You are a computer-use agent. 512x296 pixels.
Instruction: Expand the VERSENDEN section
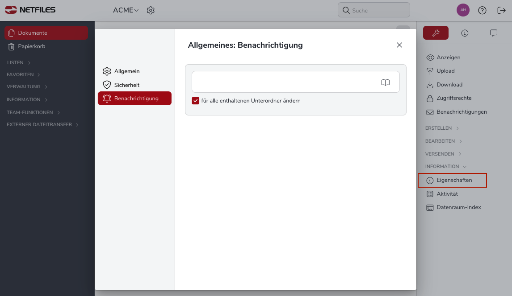click(443, 154)
